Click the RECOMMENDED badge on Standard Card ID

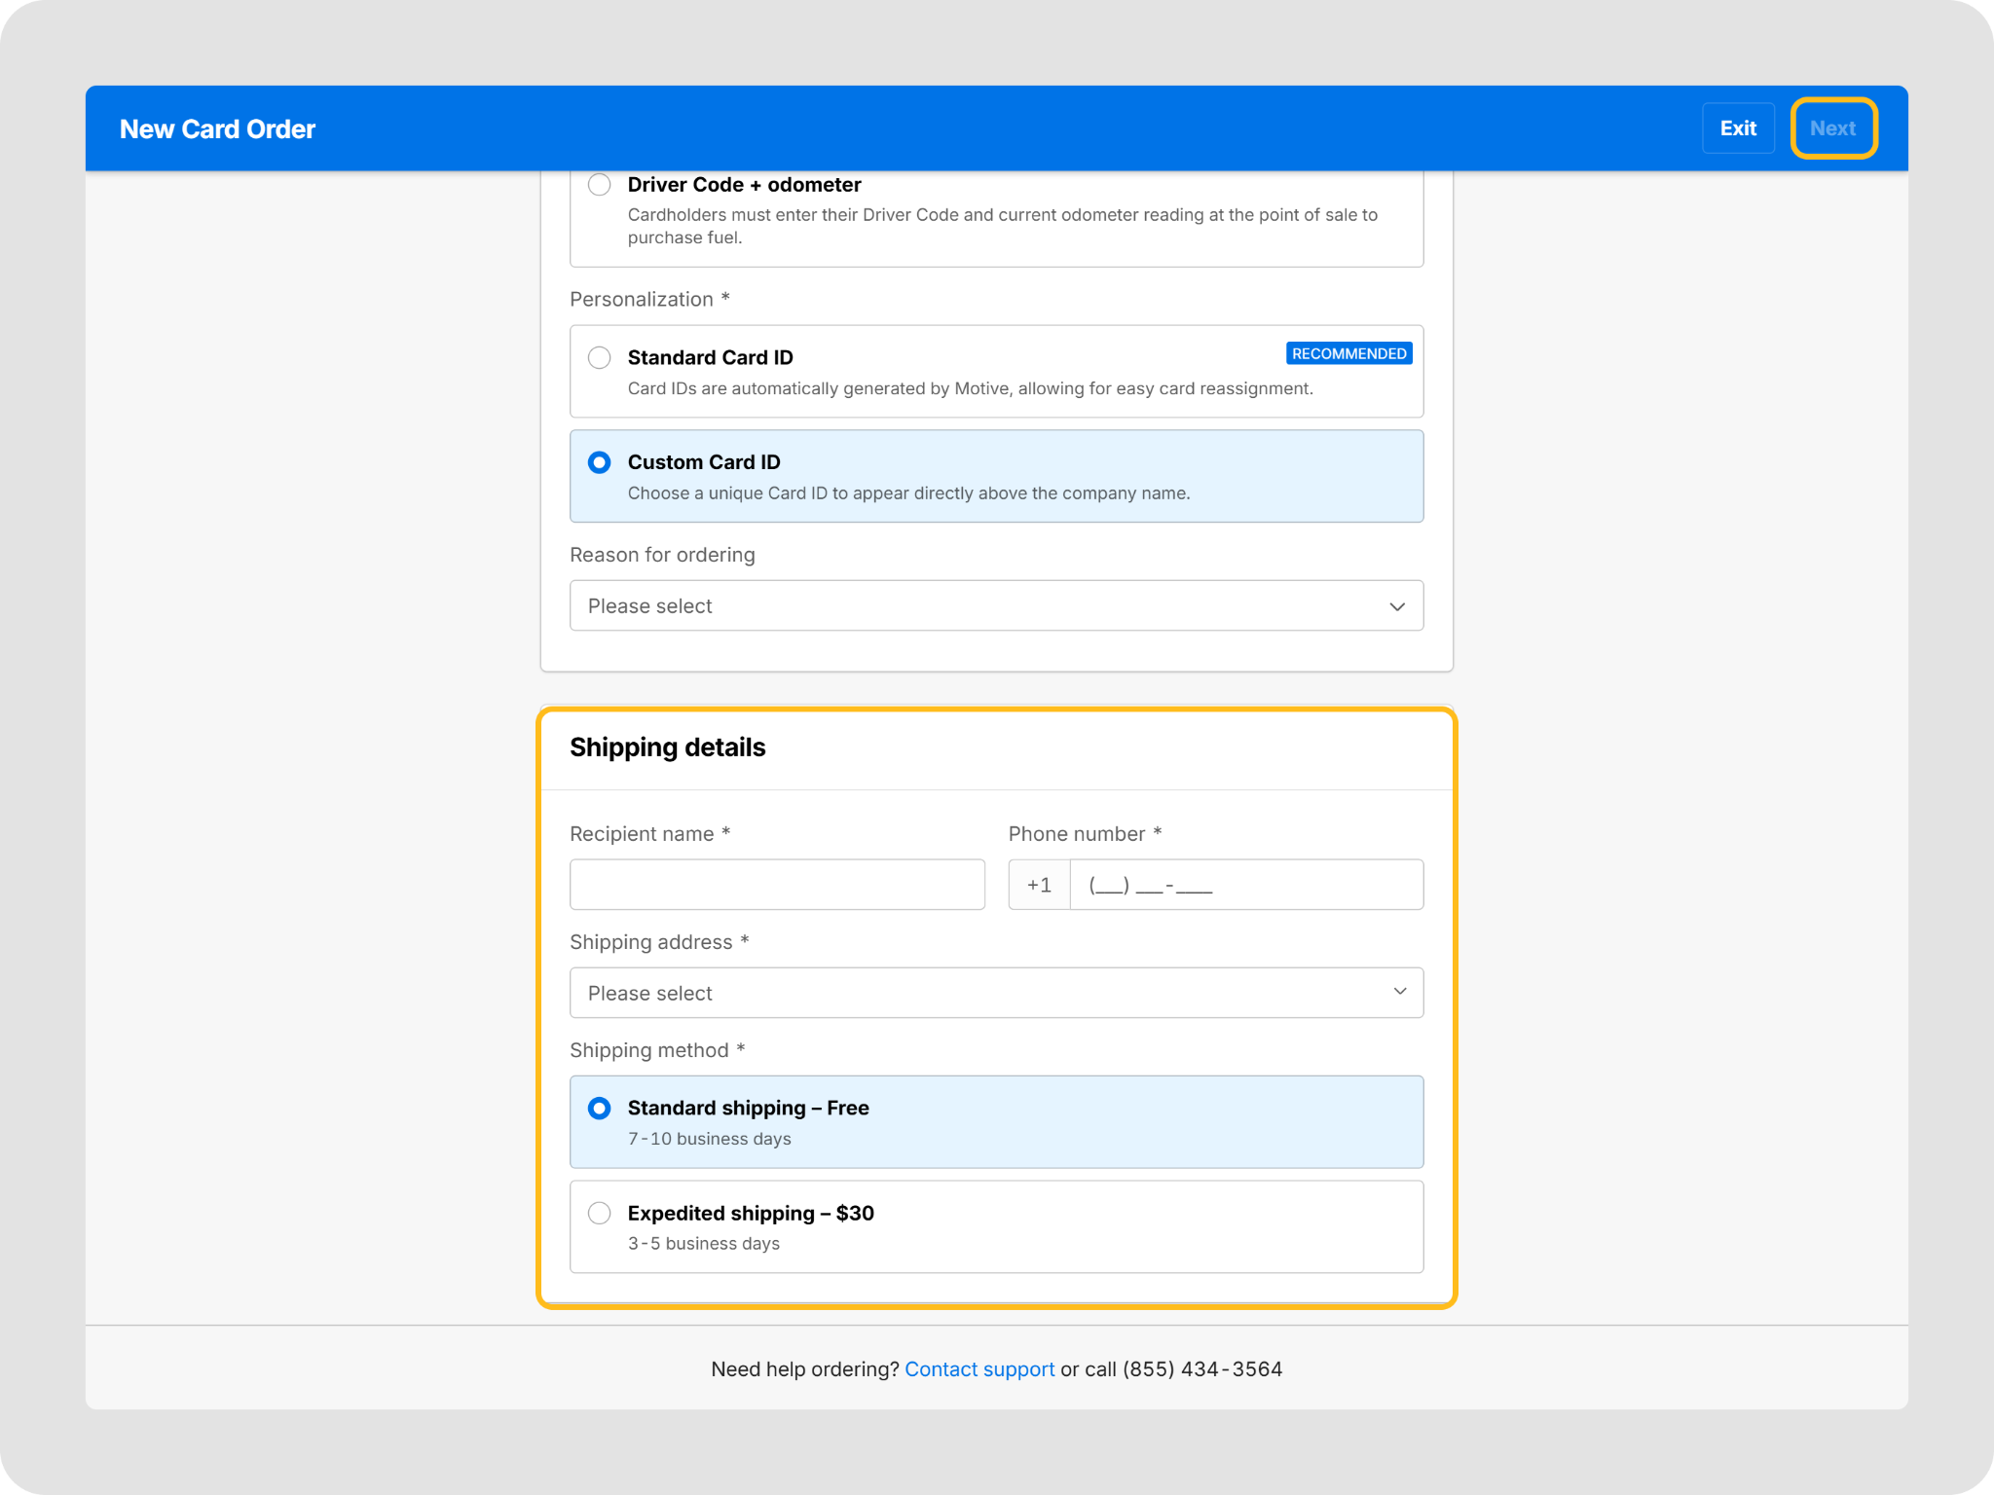pyautogui.click(x=1348, y=353)
